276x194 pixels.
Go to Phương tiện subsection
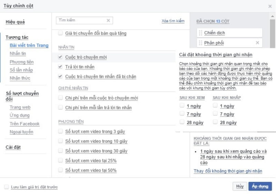point(21,62)
